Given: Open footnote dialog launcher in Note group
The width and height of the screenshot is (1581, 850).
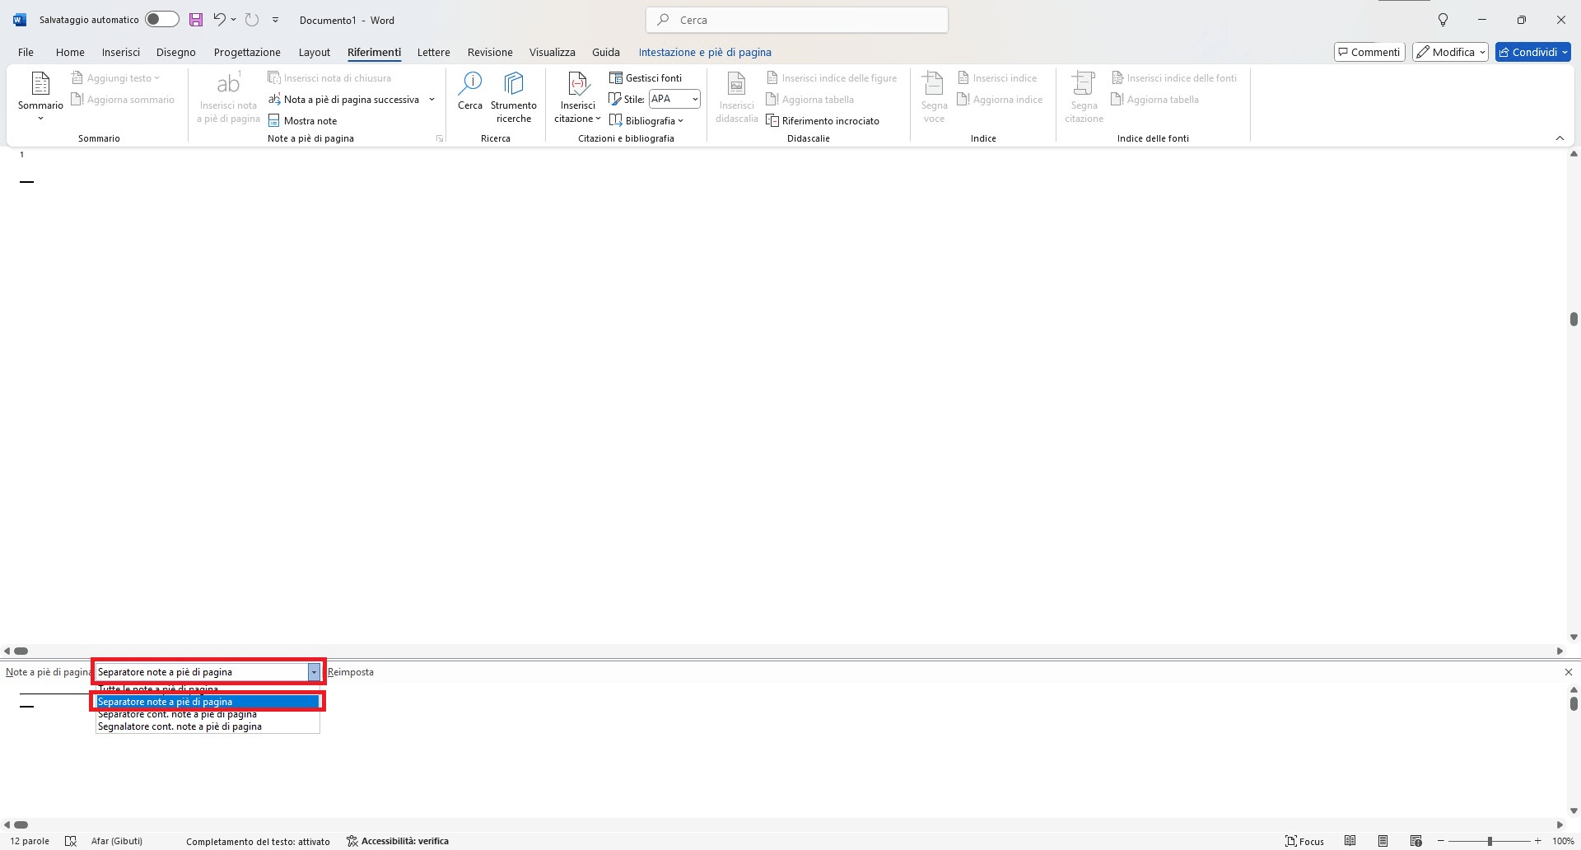Looking at the screenshot, I should coord(440,138).
